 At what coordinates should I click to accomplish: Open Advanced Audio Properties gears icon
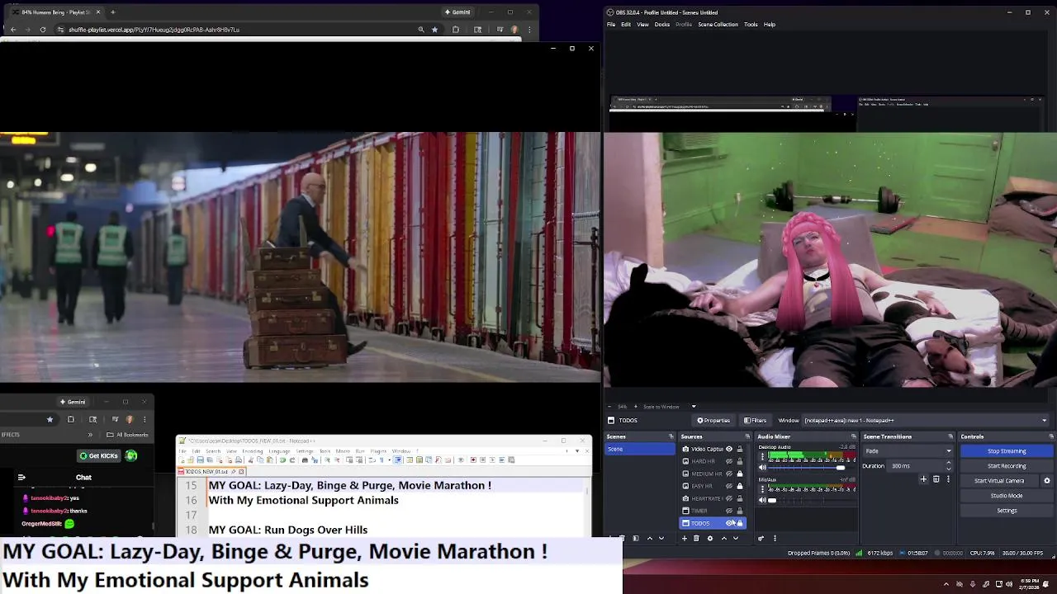point(761,539)
